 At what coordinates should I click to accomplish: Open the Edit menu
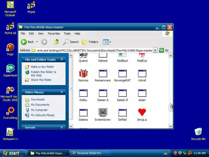(x=31, y=33)
